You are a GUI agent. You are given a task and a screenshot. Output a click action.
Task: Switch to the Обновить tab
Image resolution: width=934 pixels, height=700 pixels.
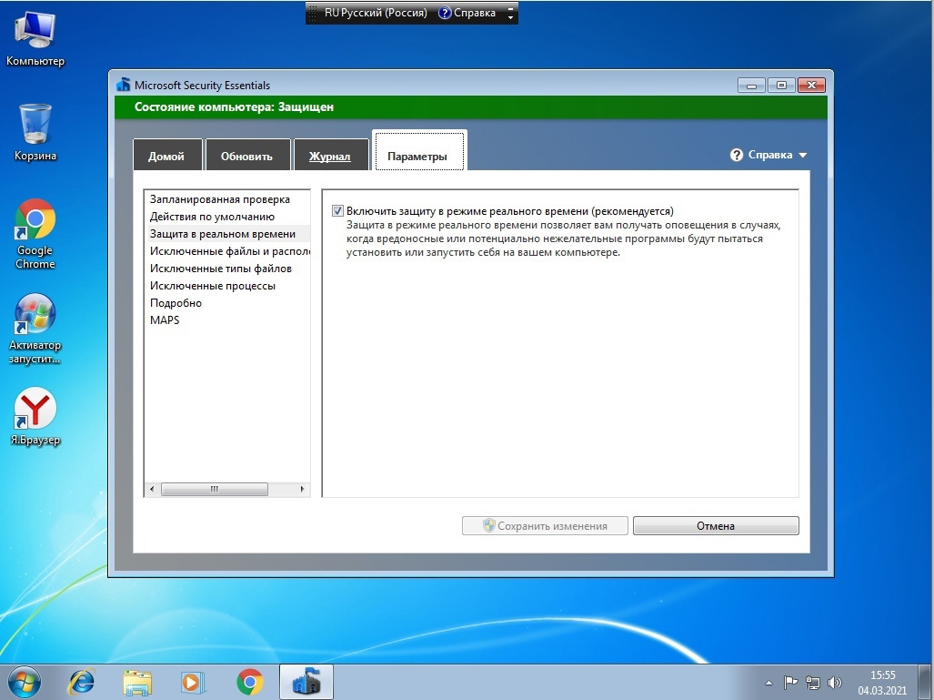tap(246, 155)
